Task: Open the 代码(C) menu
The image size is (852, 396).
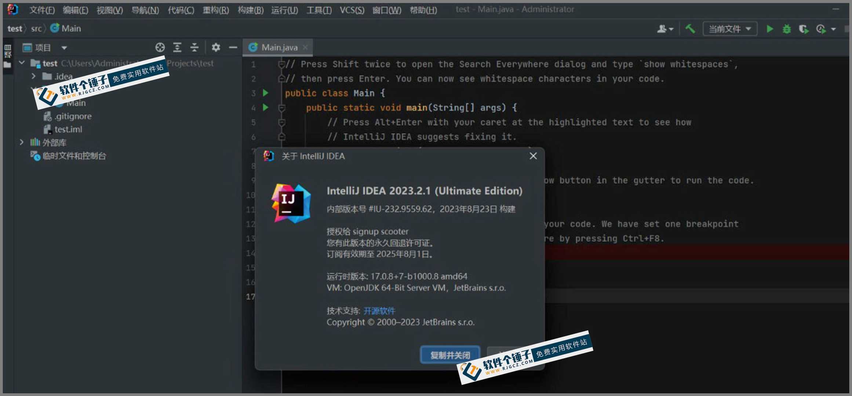Action: [x=181, y=10]
